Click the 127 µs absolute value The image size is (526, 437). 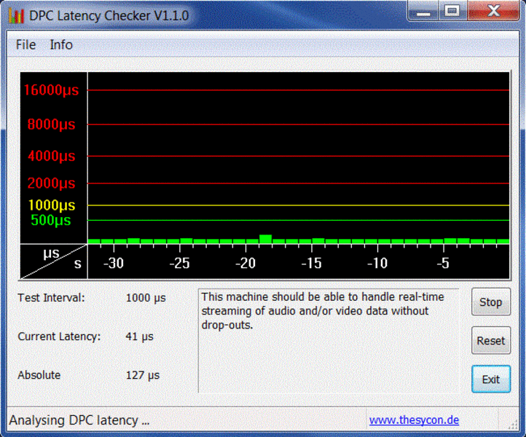[143, 375]
